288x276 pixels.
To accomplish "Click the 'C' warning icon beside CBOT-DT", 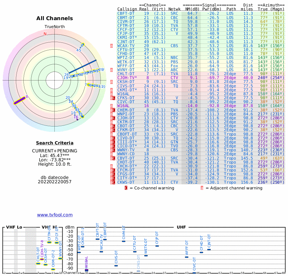I will 114,126.
